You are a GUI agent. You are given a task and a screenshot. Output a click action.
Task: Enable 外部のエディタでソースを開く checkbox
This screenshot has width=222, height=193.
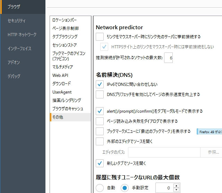(100, 141)
